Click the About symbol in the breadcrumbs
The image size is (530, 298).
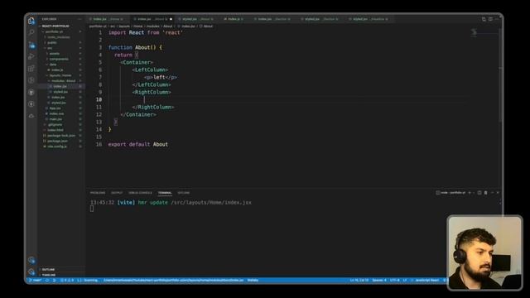[206, 26]
